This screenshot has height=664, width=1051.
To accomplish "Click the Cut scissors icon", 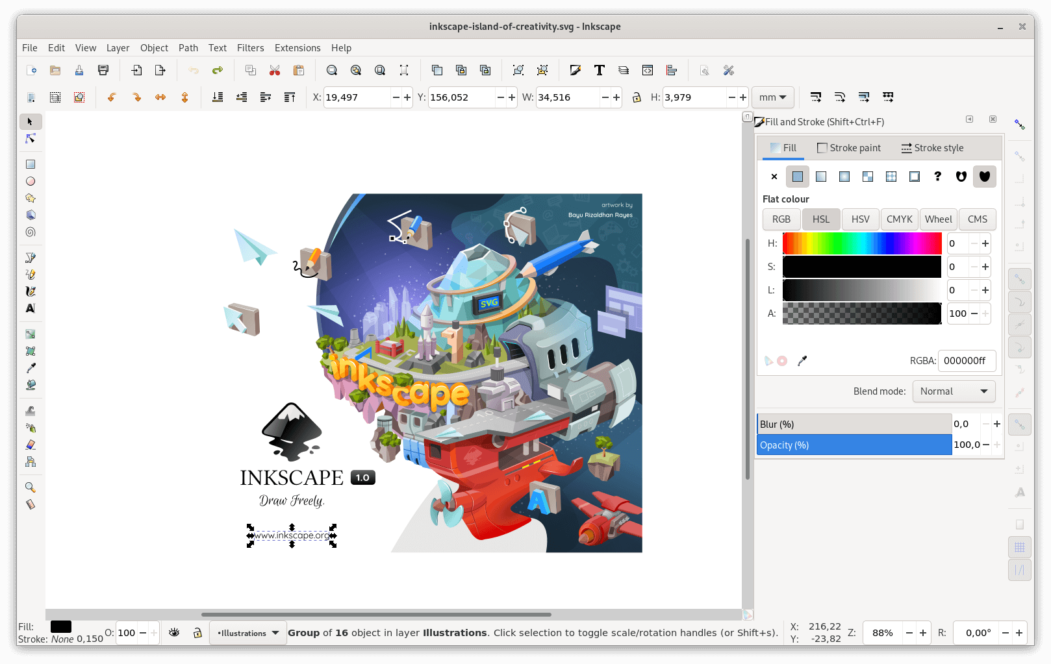I will pyautogui.click(x=275, y=70).
